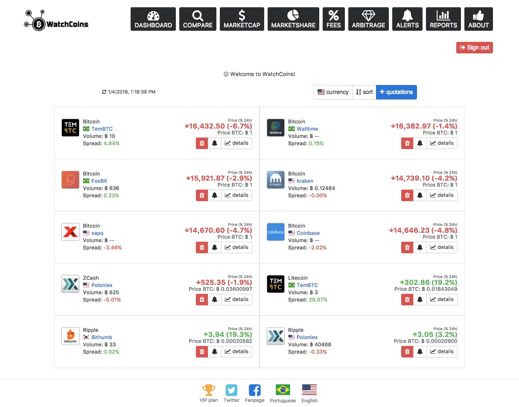
Task: View details for Walltime Bitcoin
Action: [x=442, y=143]
